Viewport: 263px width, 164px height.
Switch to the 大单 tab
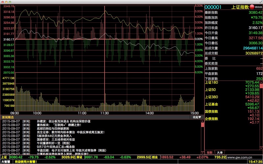tap(220, 153)
